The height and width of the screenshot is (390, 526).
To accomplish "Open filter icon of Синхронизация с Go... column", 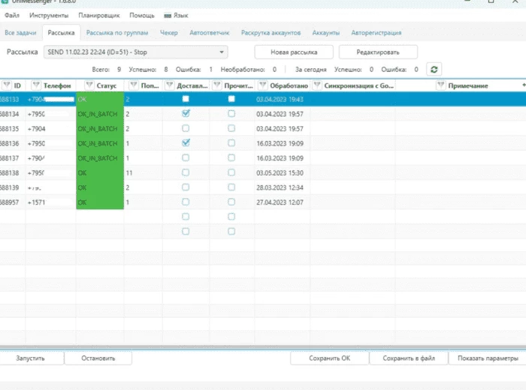I will pyautogui.click(x=317, y=85).
